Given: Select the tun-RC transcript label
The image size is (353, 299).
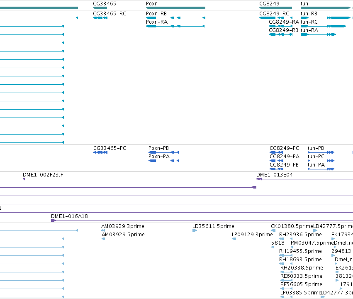Looking at the screenshot, I should click(x=309, y=22).
